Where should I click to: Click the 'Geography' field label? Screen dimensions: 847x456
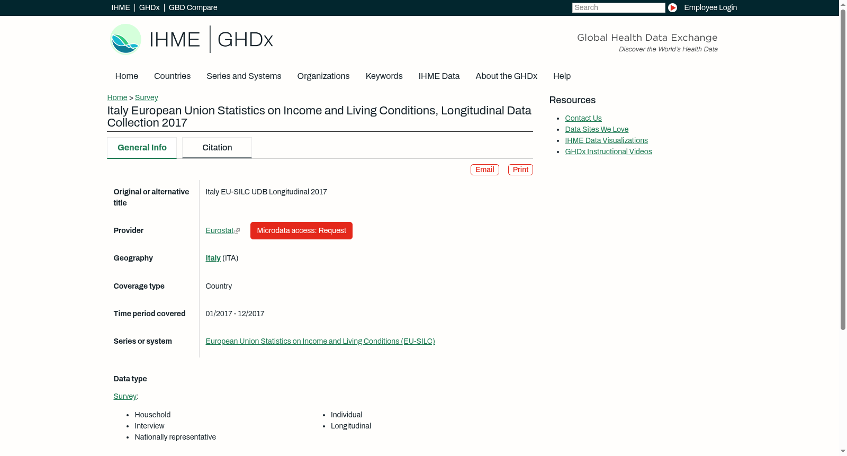(x=133, y=258)
